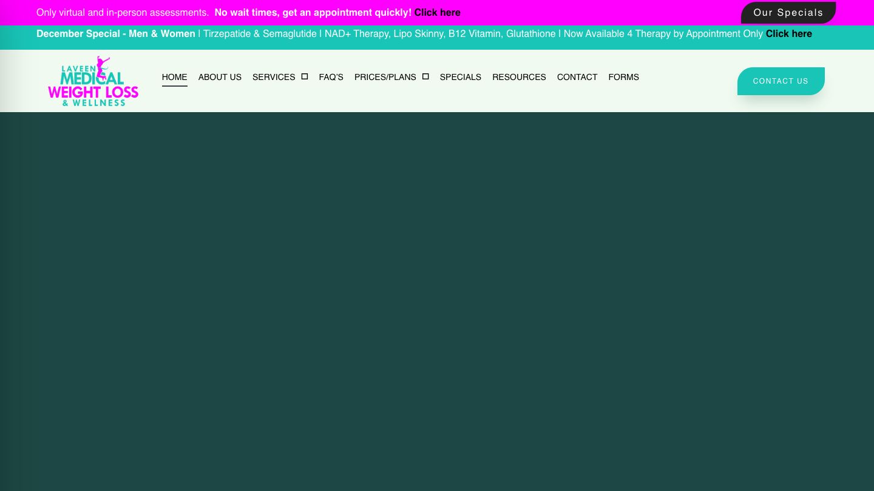Expand the Services submenu arrow icon
Screen dimensions: 874x491
tap(305, 76)
